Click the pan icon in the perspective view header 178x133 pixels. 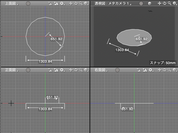click(160, 4)
